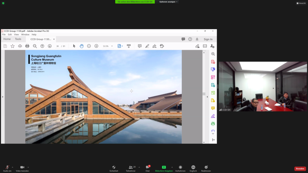Open Reaktionen emoji icon
The width and height of the screenshot is (308, 173).
click(x=206, y=168)
